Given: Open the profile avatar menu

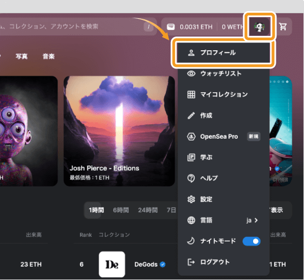Looking at the screenshot, I should click(x=260, y=27).
